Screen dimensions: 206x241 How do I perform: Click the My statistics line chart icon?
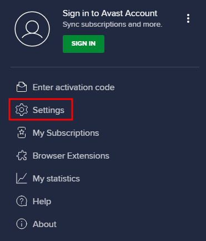pos(22,178)
